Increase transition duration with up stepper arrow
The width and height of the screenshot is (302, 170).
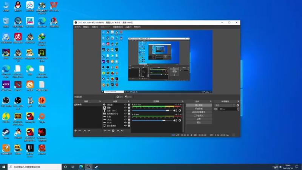(x=238, y=108)
